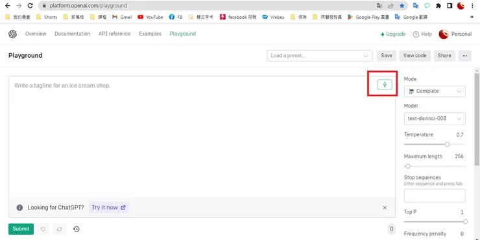Click the address bar URL
The image size is (480, 240).
pyautogui.click(x=88, y=5)
